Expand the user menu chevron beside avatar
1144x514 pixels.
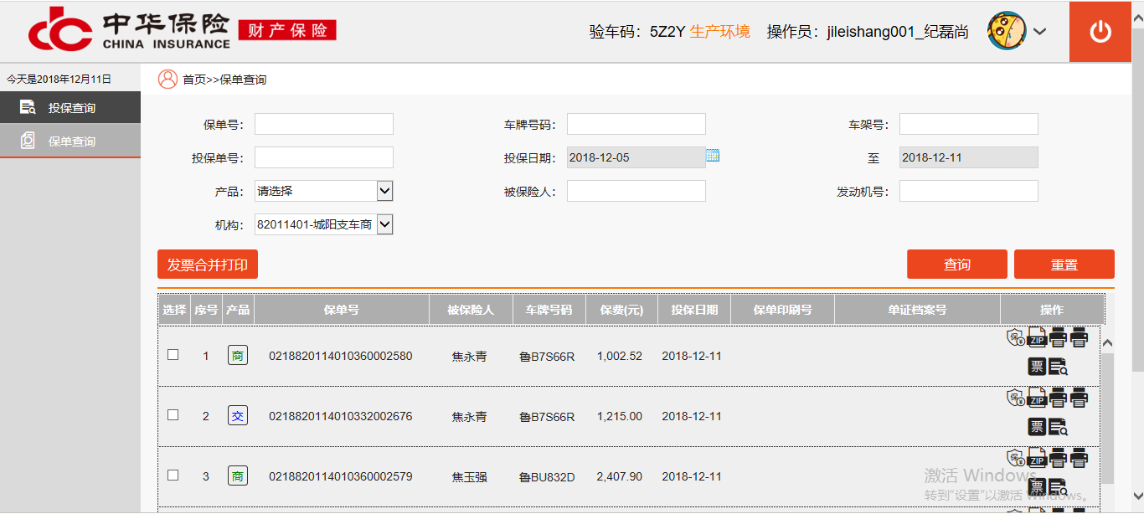point(1040,32)
